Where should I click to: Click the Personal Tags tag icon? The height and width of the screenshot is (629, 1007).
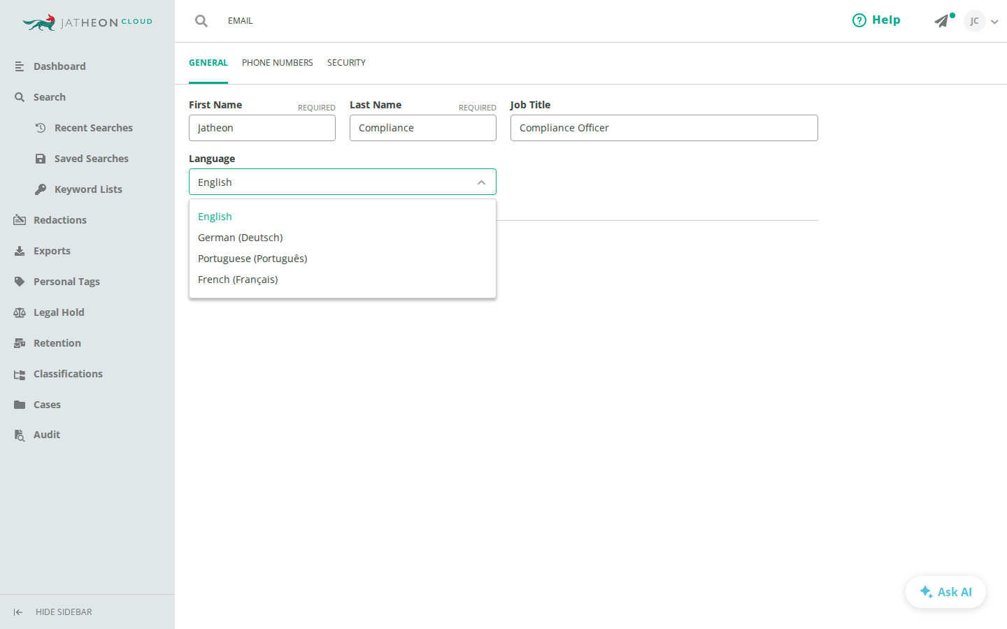coord(20,282)
